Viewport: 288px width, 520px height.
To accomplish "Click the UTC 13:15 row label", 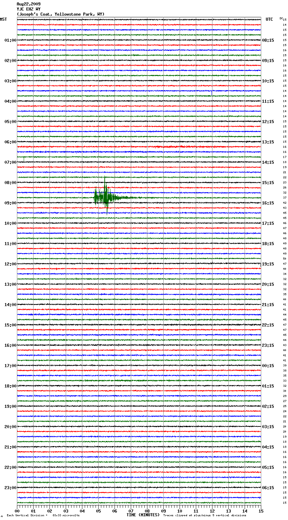I will 268,142.
